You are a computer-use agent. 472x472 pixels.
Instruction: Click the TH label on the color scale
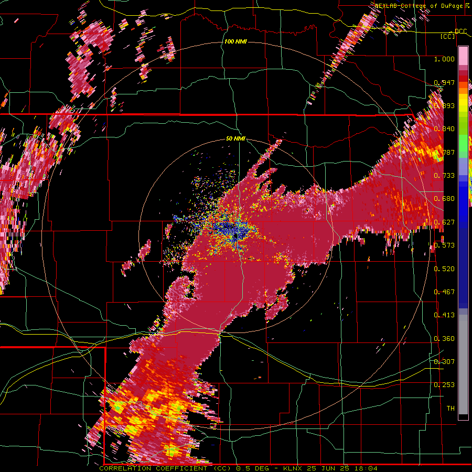pyautogui.click(x=450, y=409)
